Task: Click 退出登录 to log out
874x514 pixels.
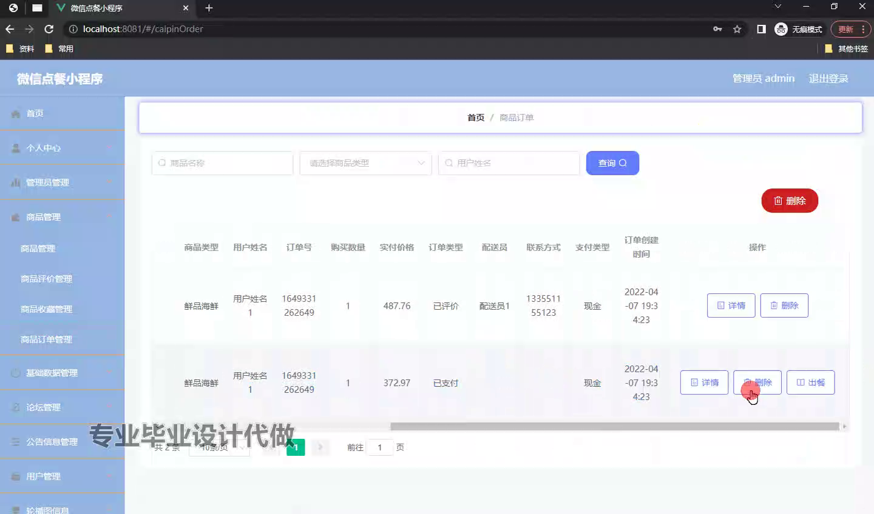Action: pos(828,78)
